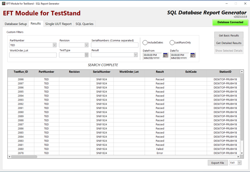
Task: Click the Error result cell
Action: tap(160, 153)
